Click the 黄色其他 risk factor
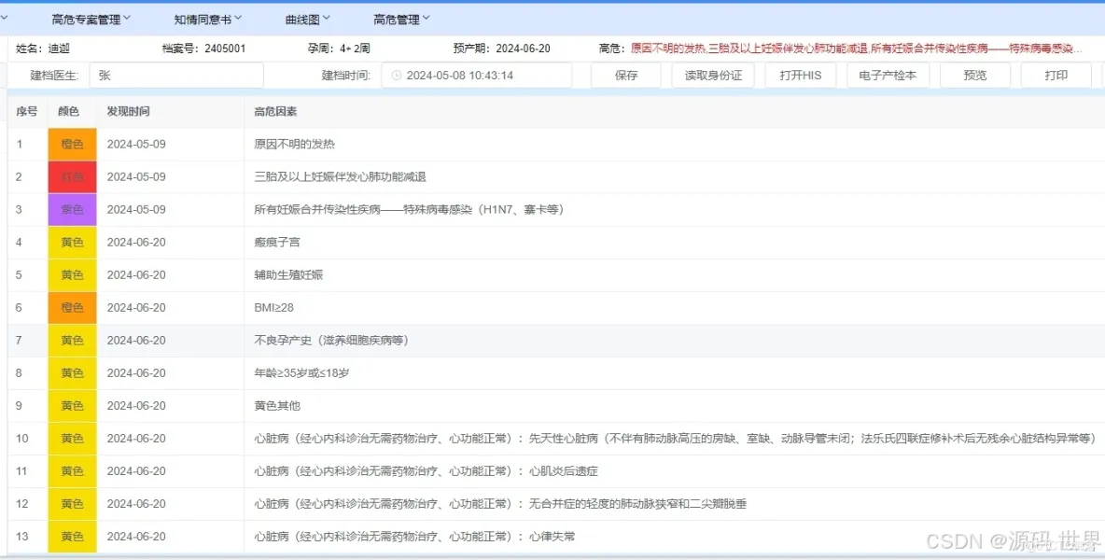 [277, 406]
